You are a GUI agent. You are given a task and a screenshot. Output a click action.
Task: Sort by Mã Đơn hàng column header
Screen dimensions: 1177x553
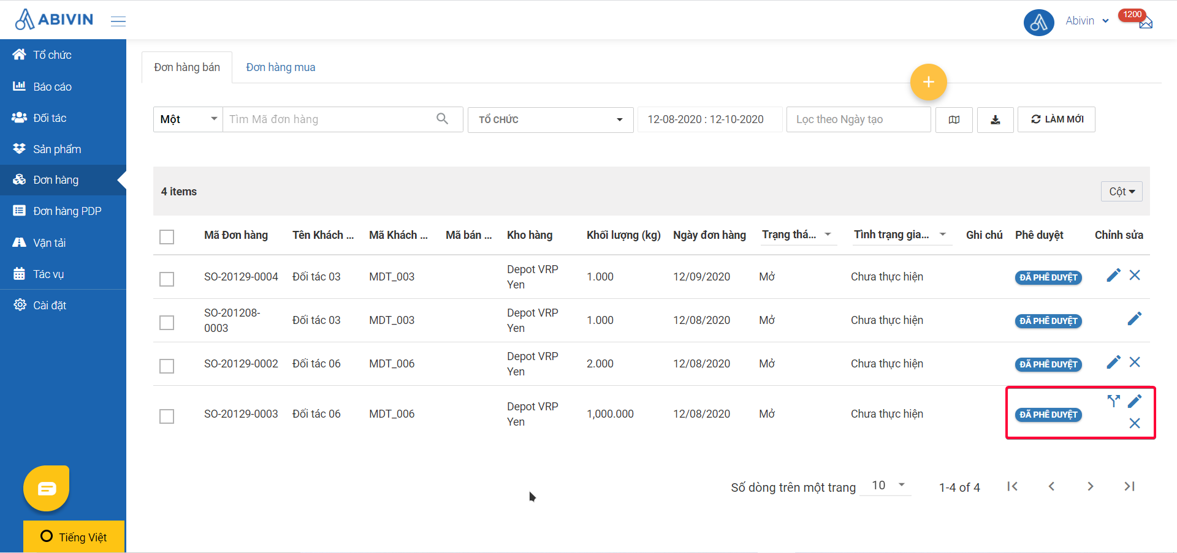[236, 235]
